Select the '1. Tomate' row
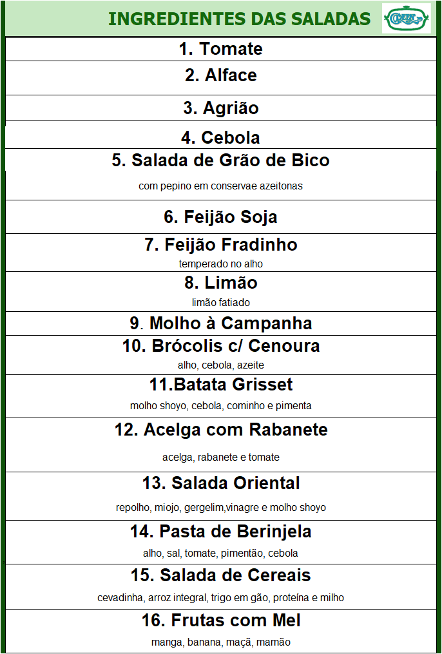This screenshot has height=654, width=442. 220,49
